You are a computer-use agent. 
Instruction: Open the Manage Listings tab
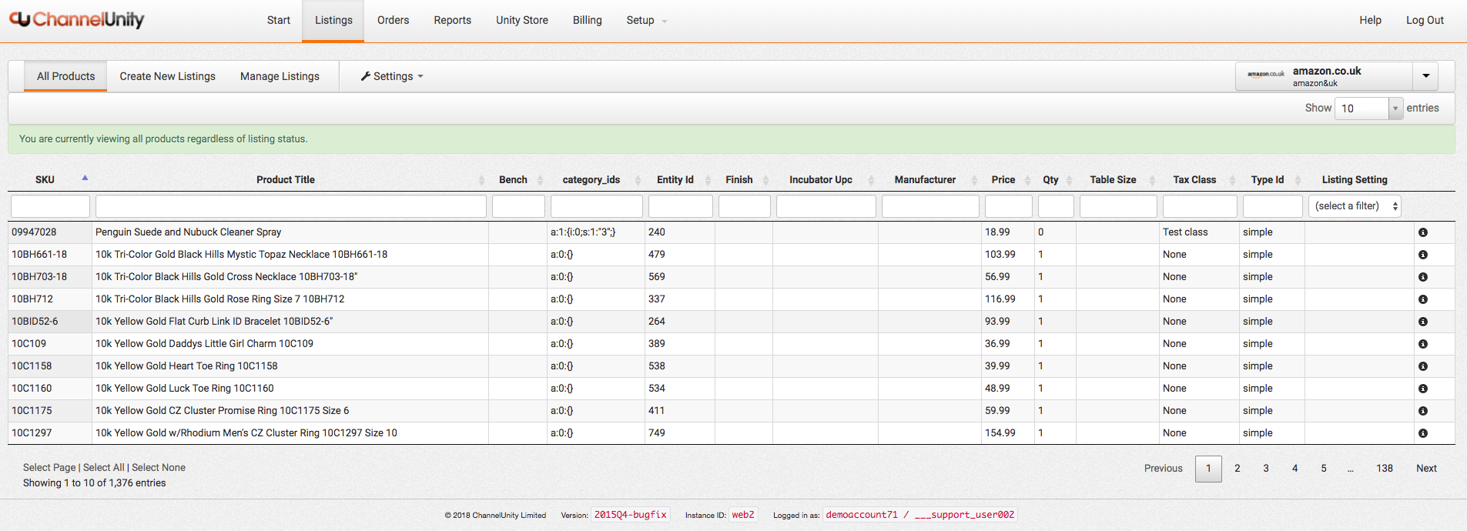[x=280, y=76]
